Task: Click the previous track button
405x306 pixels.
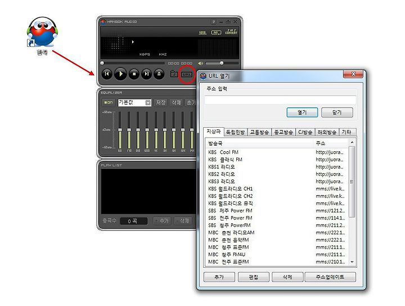Action: pos(107,74)
